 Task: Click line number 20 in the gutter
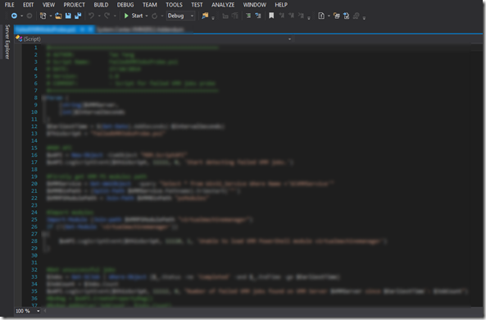click(34, 184)
